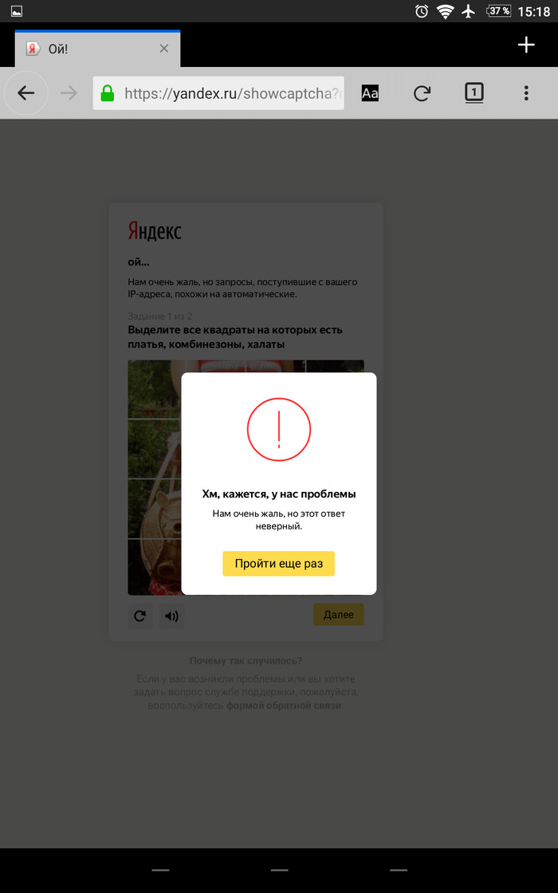Refresh the captcha image
This screenshot has width=558, height=893.
point(139,616)
